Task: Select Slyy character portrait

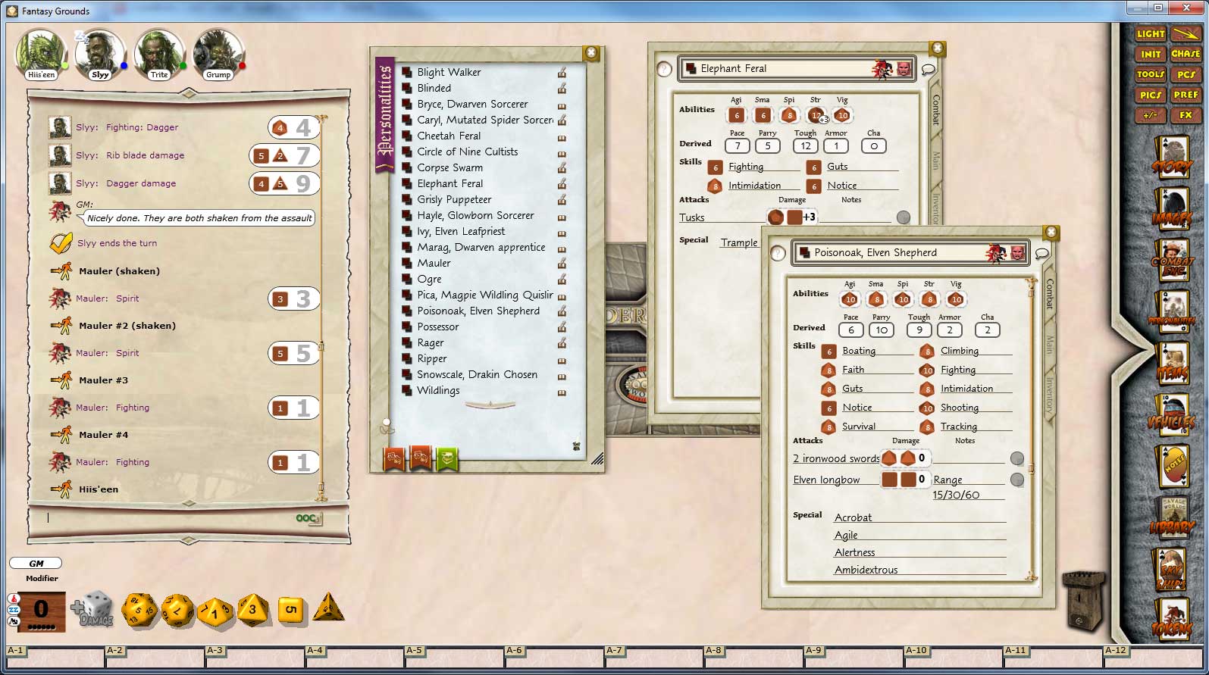Action: (100, 53)
